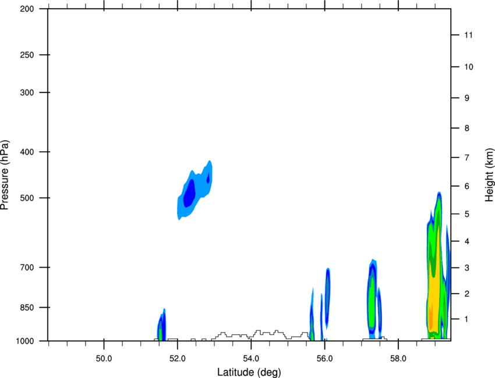Click the 9 km height tick label
Screen dimensions: 495x378
[466, 98]
